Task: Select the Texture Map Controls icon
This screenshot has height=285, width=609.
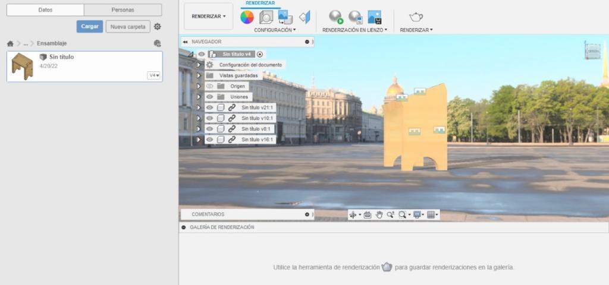Action: point(305,17)
